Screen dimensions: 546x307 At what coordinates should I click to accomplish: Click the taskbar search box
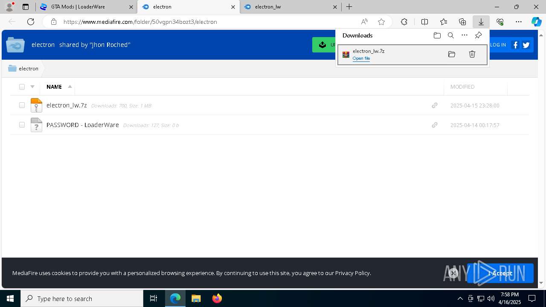pyautogui.click(x=82, y=298)
